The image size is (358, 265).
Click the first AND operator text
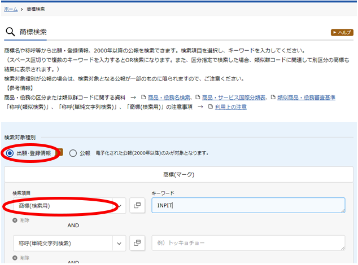click(x=73, y=226)
